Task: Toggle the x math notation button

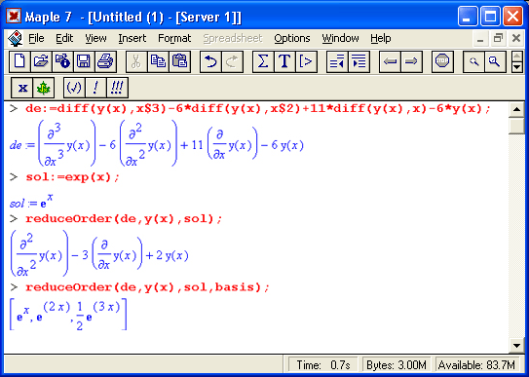Action: click(x=22, y=88)
